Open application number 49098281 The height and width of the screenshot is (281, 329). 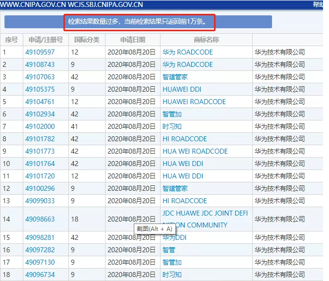(x=40, y=237)
